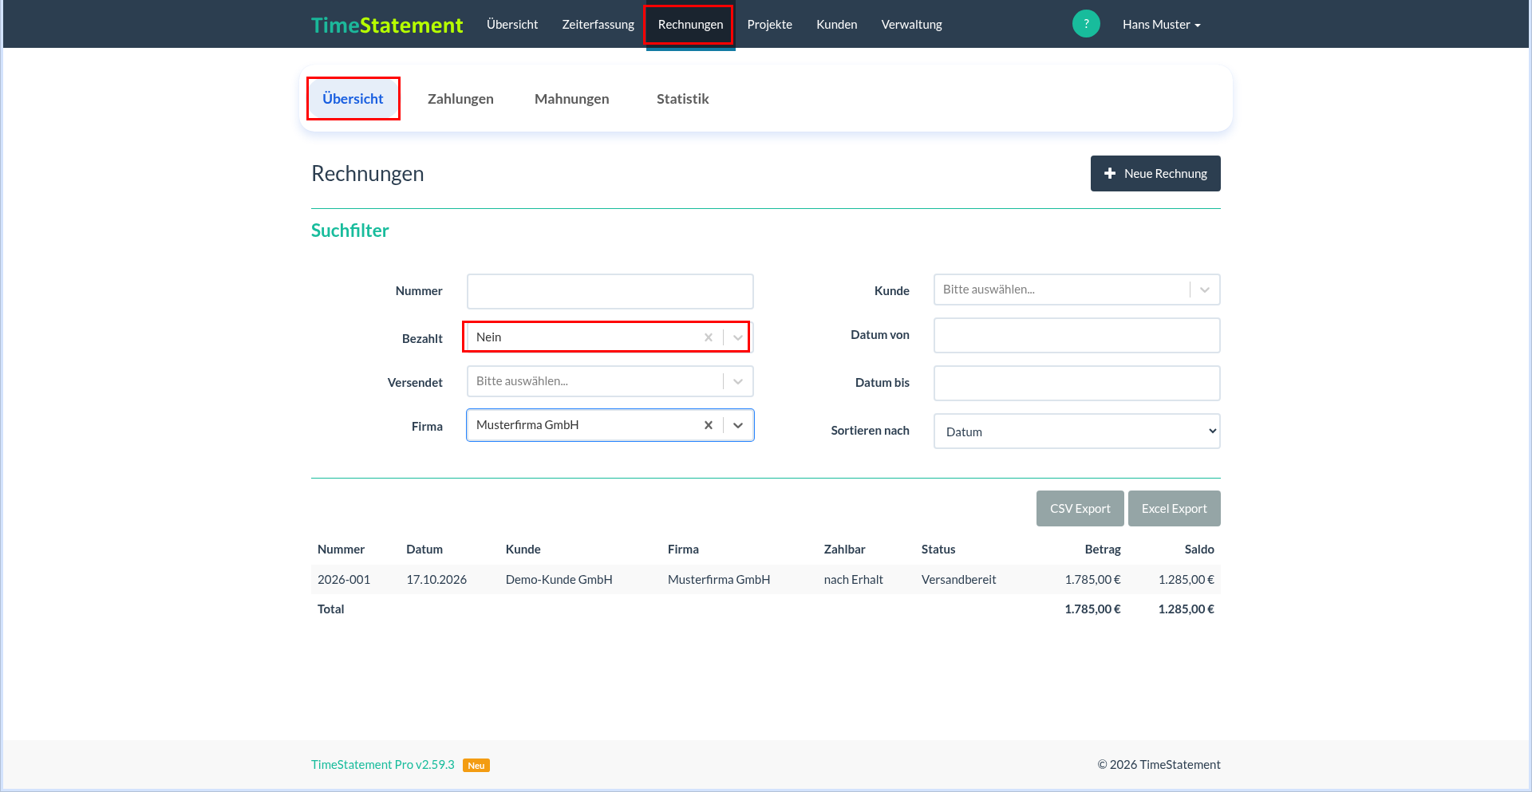The image size is (1532, 792).
Task: Open the Kunde filter dropdown
Action: click(x=1077, y=290)
